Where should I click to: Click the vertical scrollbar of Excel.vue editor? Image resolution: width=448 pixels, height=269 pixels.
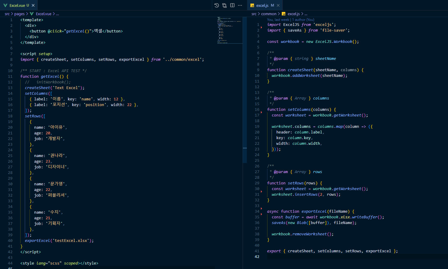245,89
